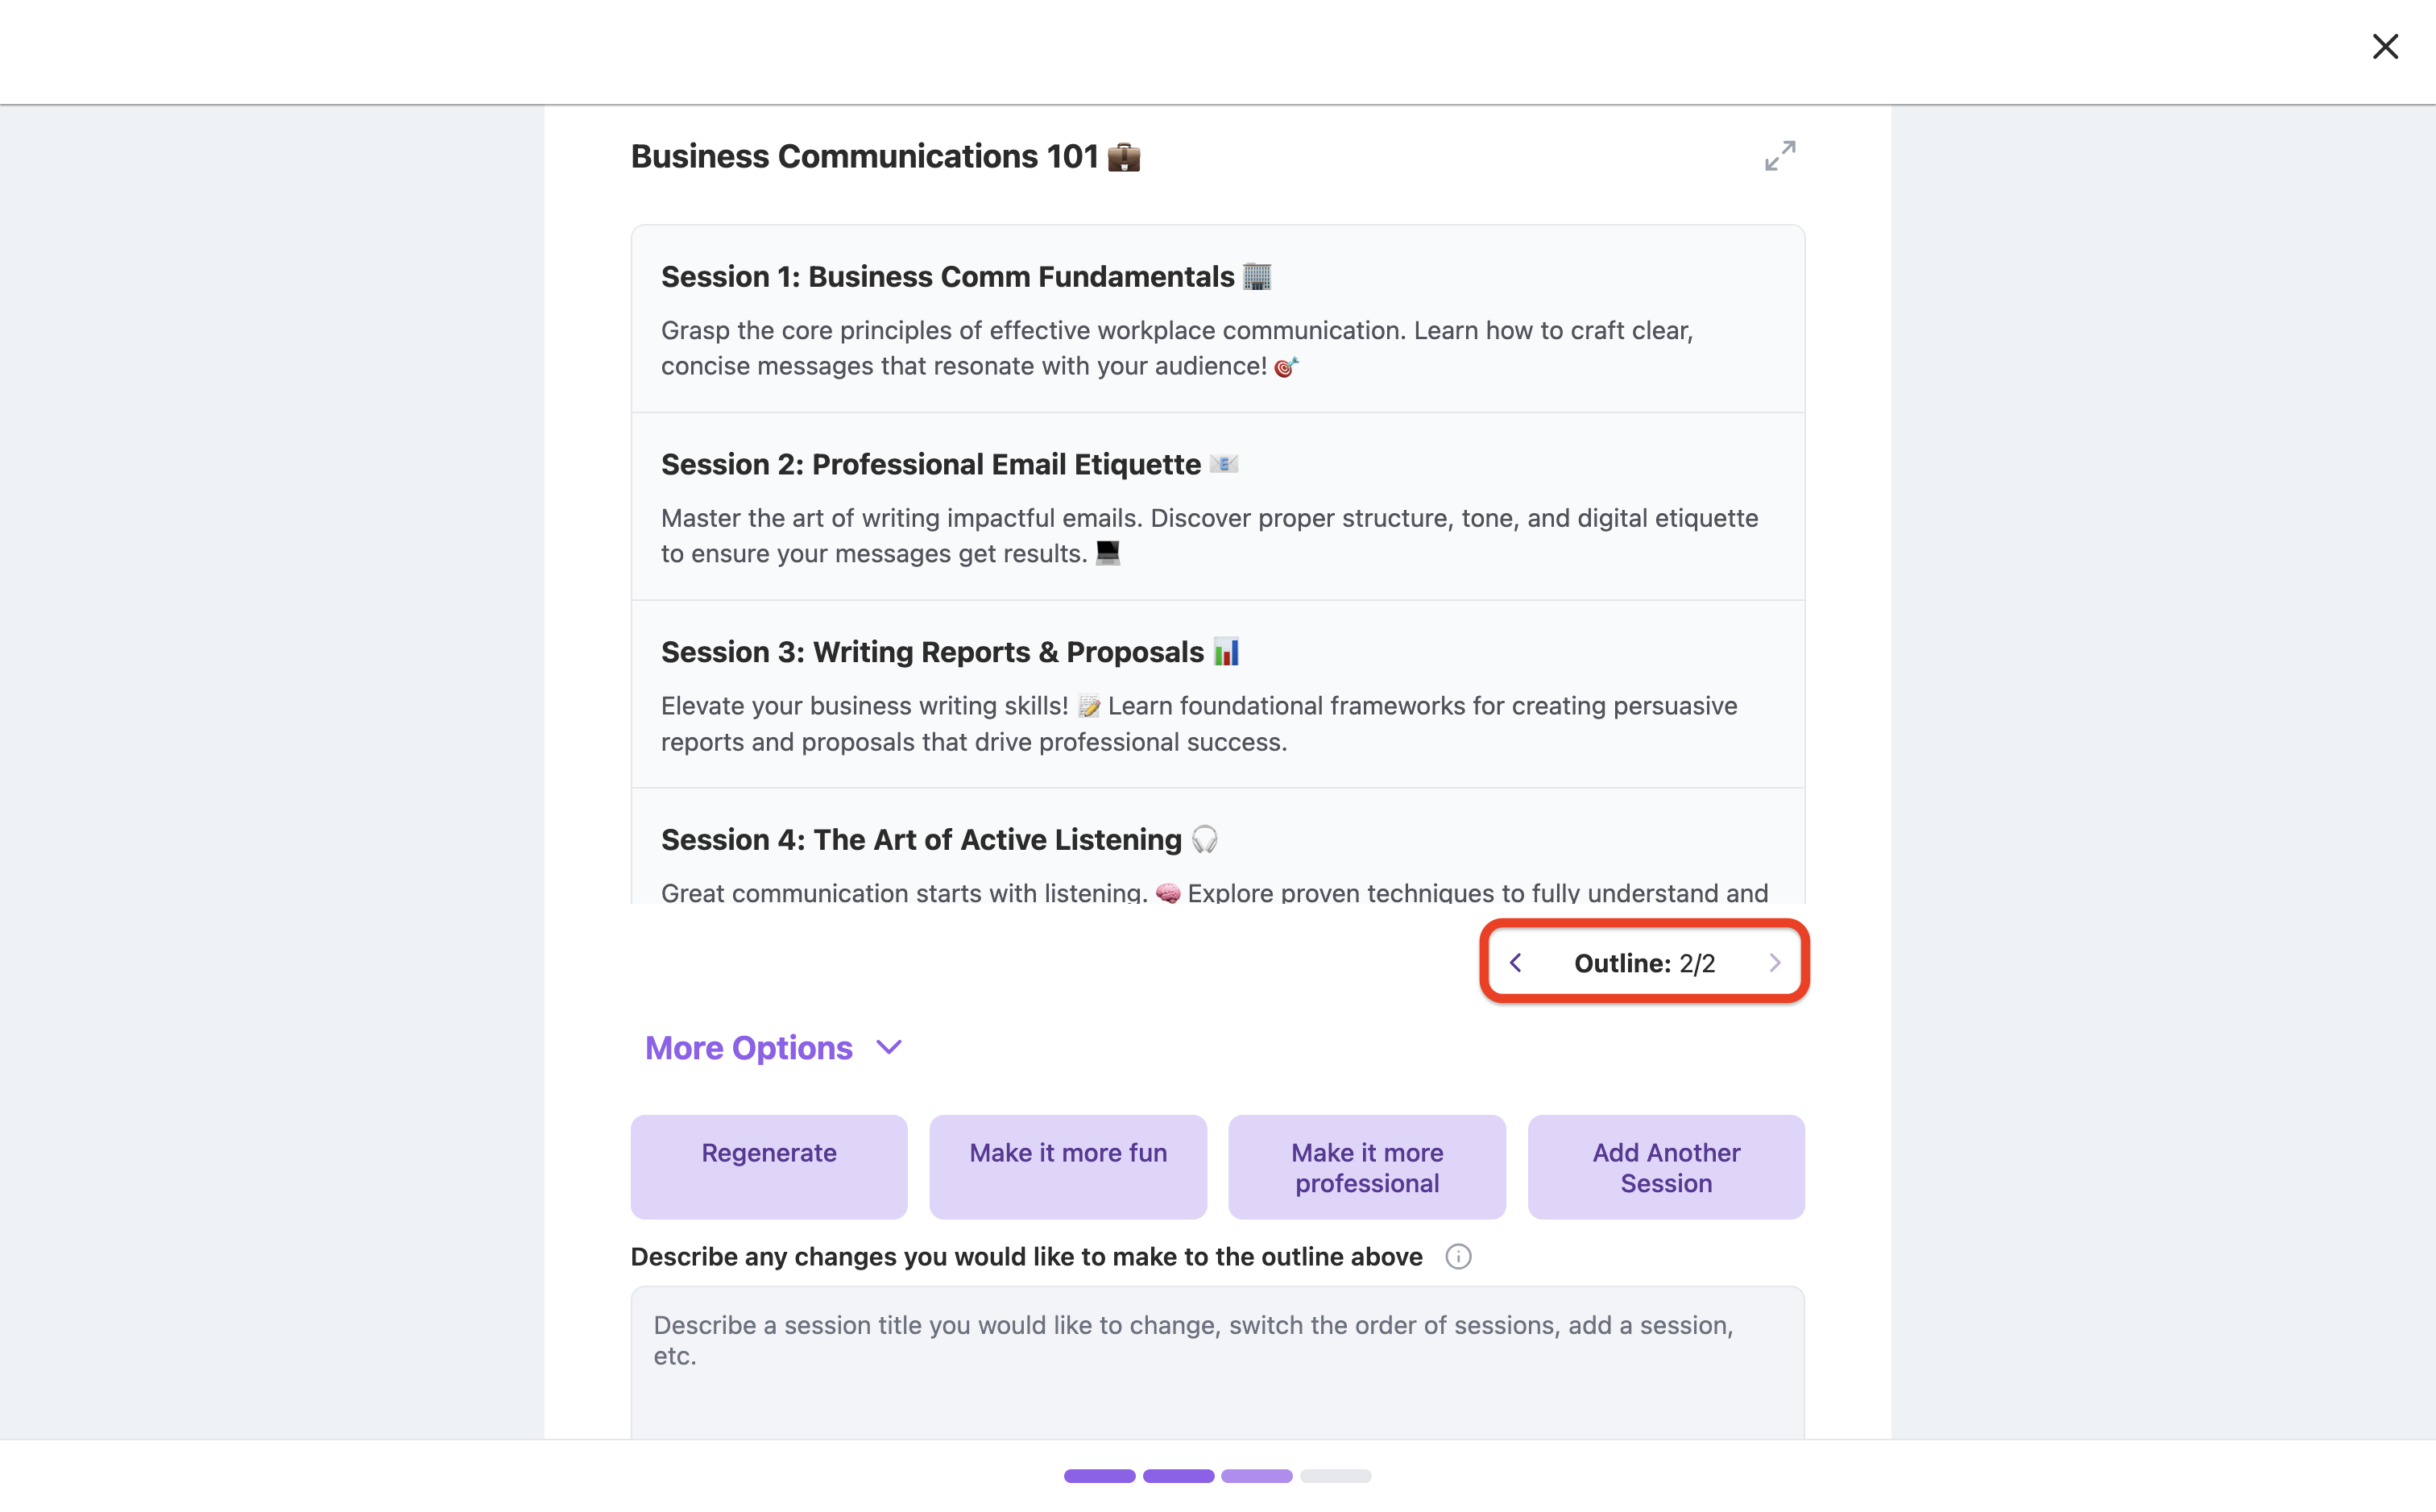The image size is (2436, 1512).
Task: Select Session 2: Professional Email Etiquette
Action: pyautogui.click(x=1217, y=507)
